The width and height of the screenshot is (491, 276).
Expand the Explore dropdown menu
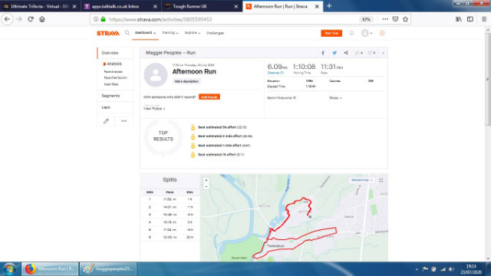pyautogui.click(x=193, y=33)
